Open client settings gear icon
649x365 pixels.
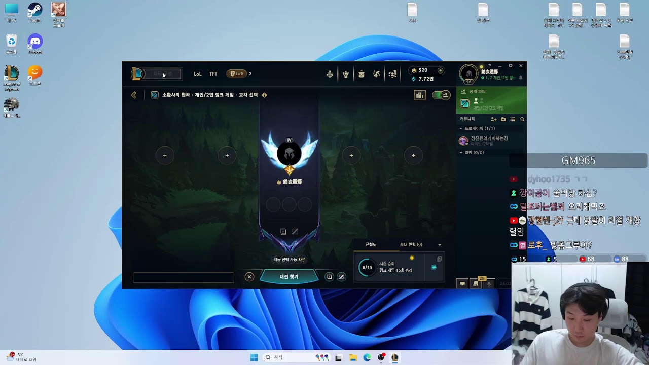[511, 66]
